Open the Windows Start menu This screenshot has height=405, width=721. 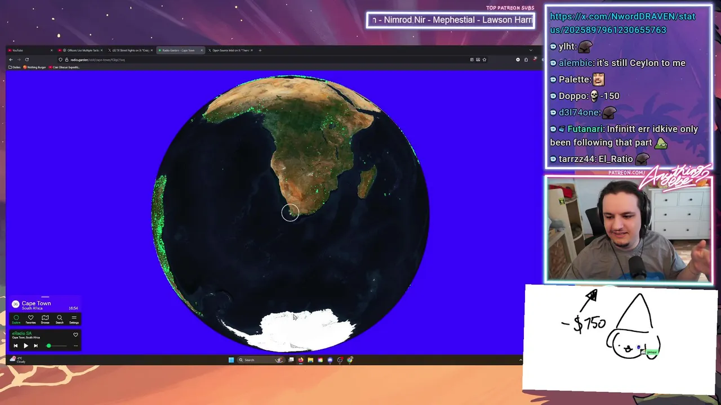[x=231, y=360]
